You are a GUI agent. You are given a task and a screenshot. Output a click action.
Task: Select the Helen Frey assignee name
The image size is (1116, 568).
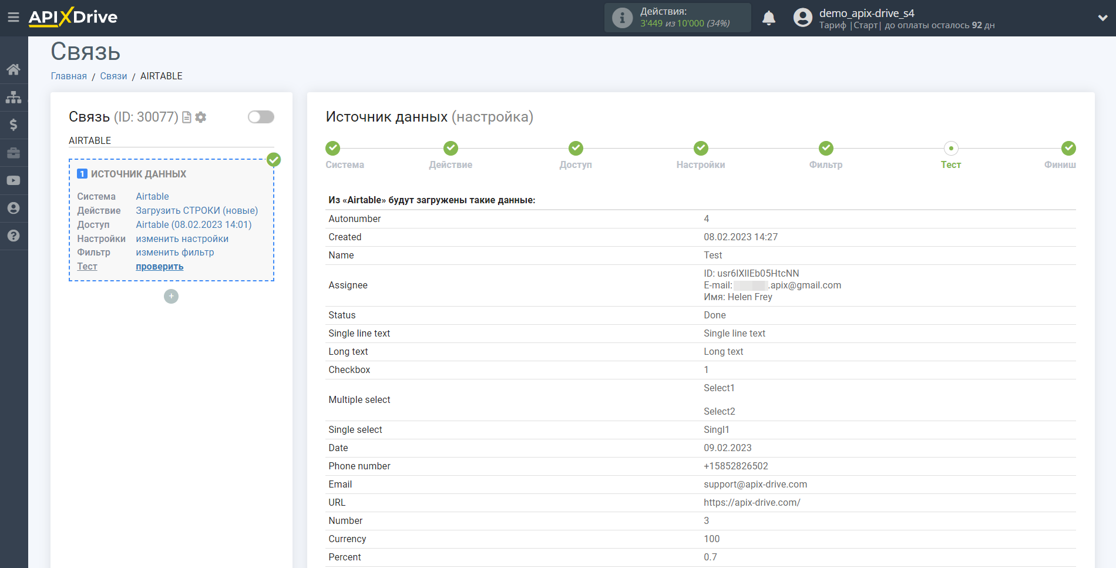(750, 297)
